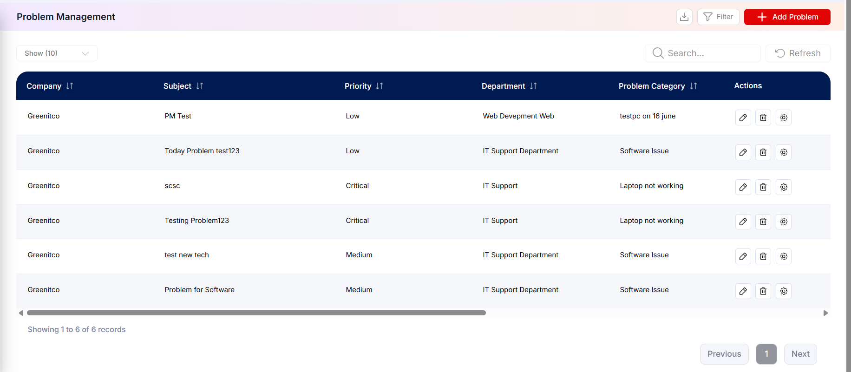The width and height of the screenshot is (851, 372).
Task: Sort table by Company column
Action: click(x=70, y=86)
